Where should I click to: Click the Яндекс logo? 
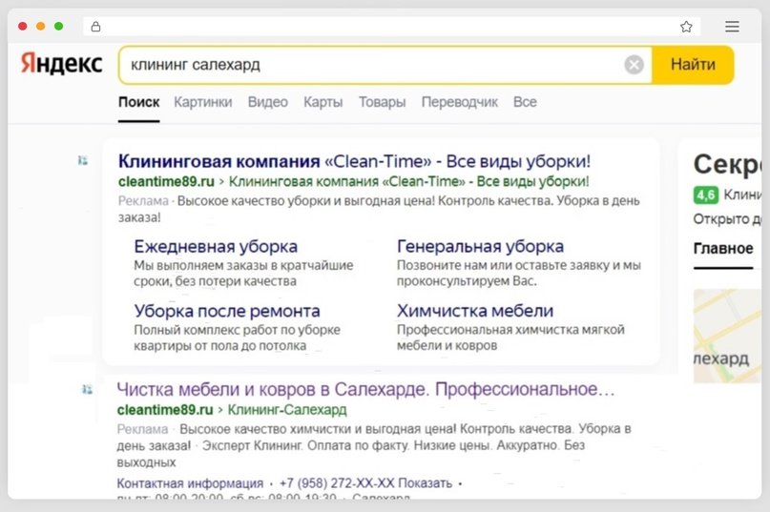pos(61,64)
